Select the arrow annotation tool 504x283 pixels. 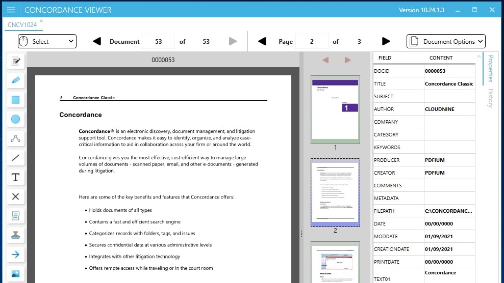click(15, 254)
